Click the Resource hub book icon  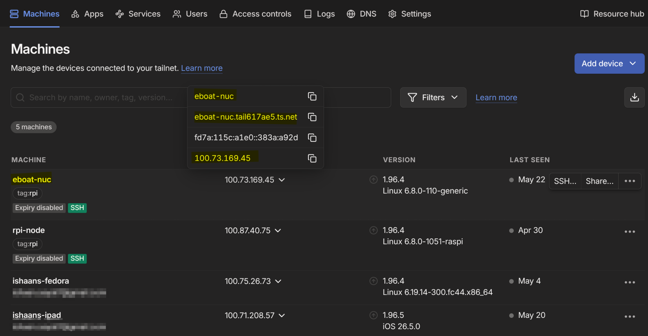[584, 14]
